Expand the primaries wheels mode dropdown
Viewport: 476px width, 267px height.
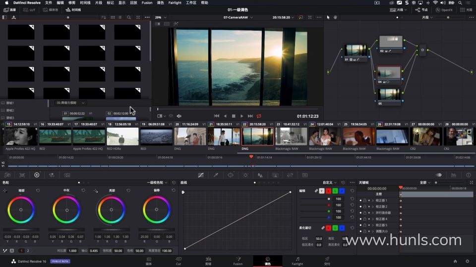[158, 182]
